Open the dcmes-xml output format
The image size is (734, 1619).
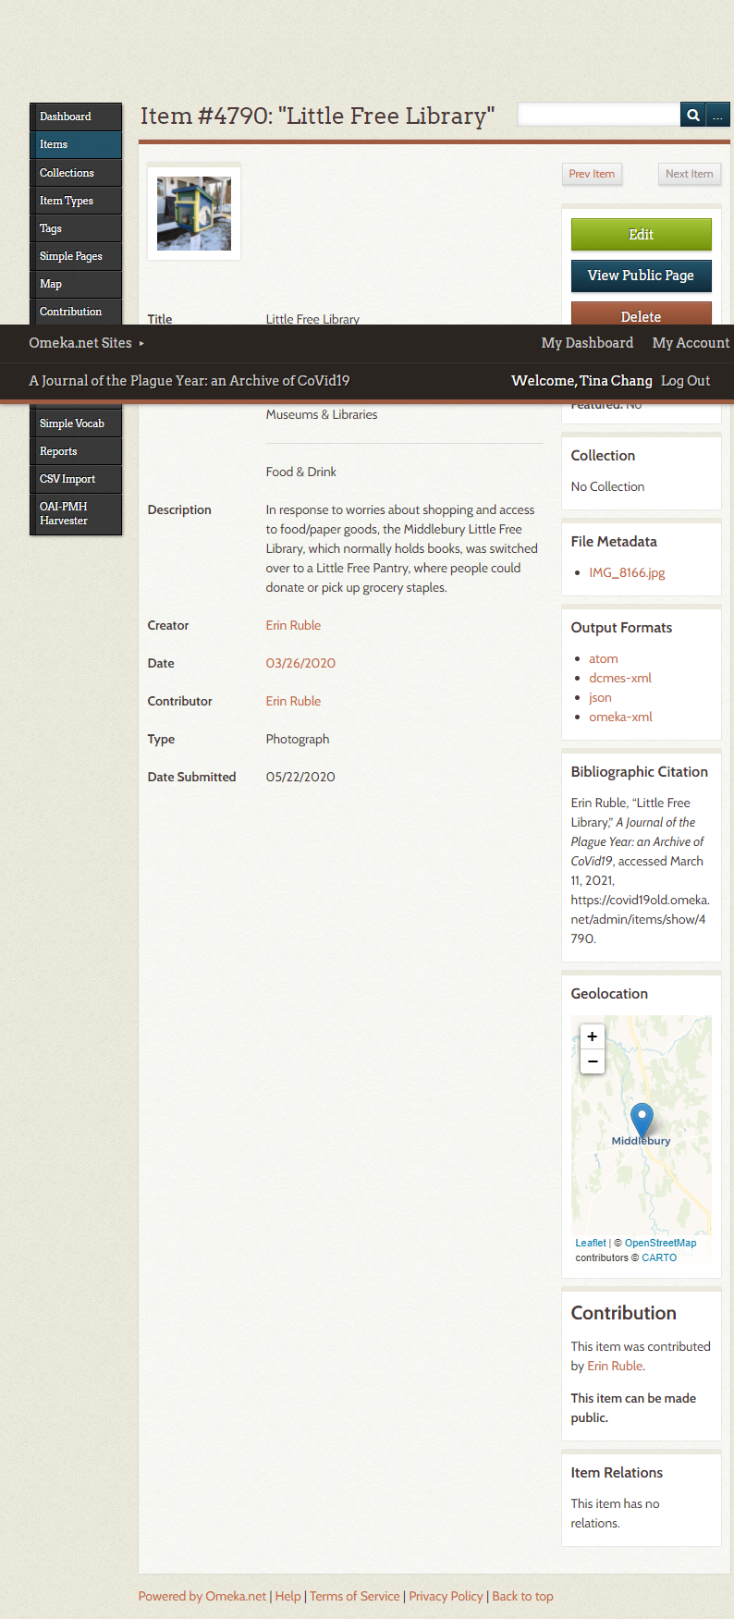point(620,679)
